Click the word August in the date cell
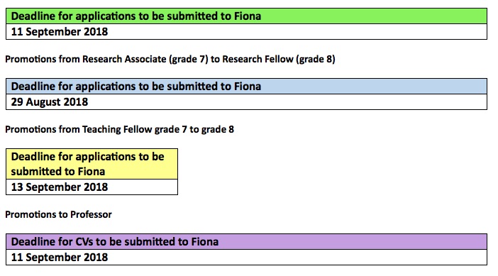 (43, 102)
